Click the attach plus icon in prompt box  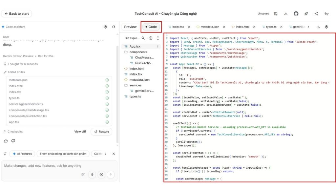pyautogui.click(x=101, y=175)
